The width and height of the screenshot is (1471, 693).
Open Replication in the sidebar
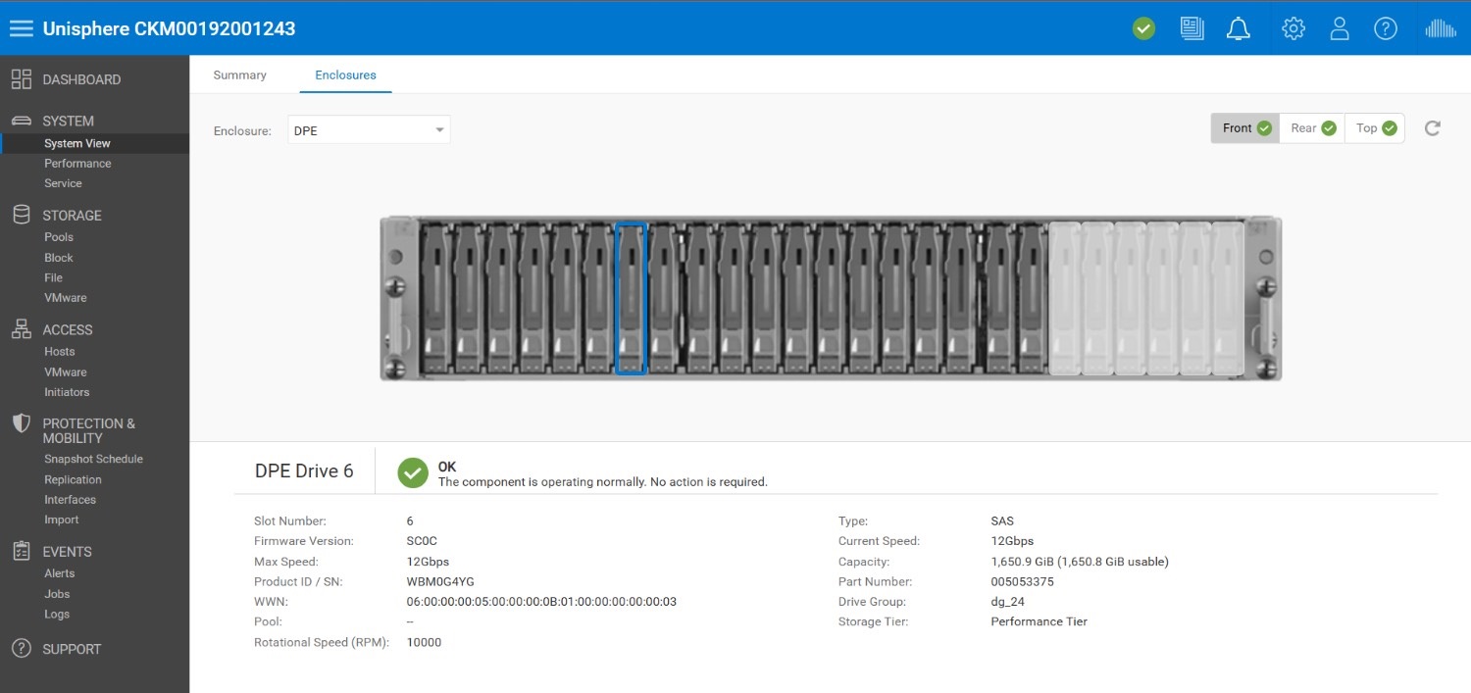click(x=73, y=479)
